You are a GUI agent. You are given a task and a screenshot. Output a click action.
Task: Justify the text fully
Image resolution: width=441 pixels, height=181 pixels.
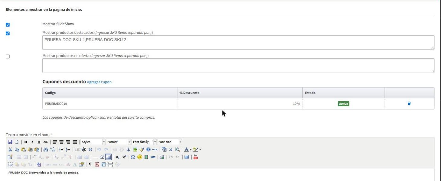click(x=74, y=142)
